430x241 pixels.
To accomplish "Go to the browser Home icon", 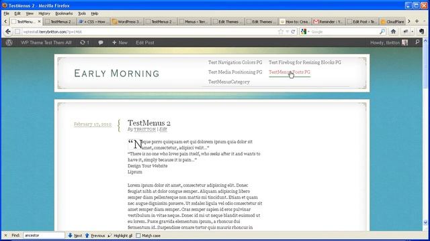I will coord(393,31).
